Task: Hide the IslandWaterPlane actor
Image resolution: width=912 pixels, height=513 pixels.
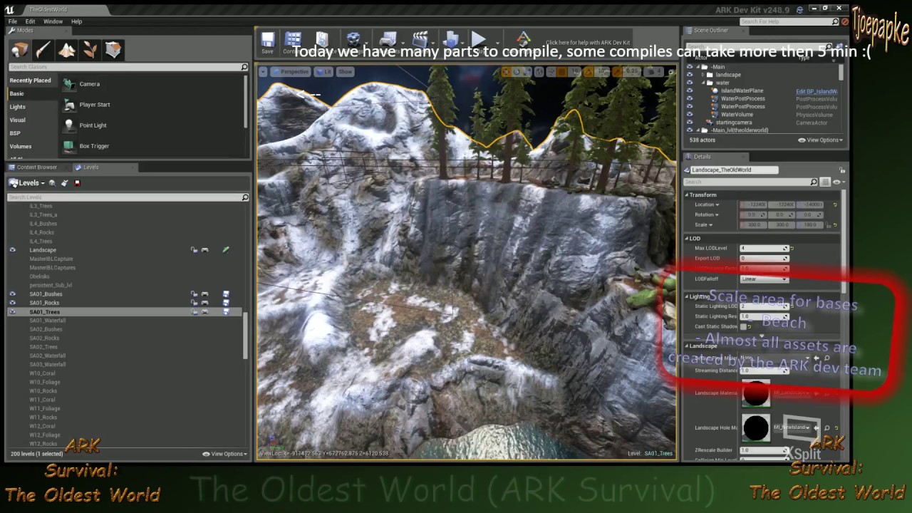Action: click(x=689, y=90)
